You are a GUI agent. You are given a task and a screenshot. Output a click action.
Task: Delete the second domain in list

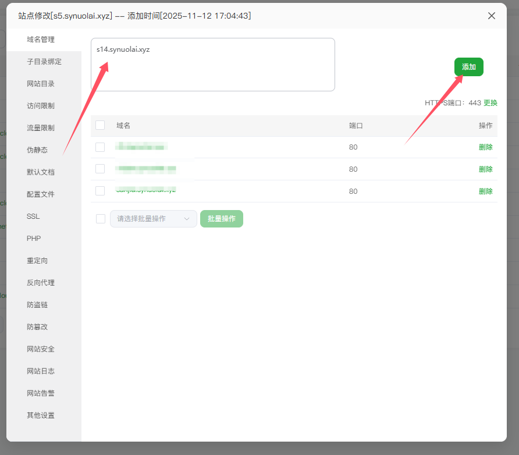[x=485, y=169]
